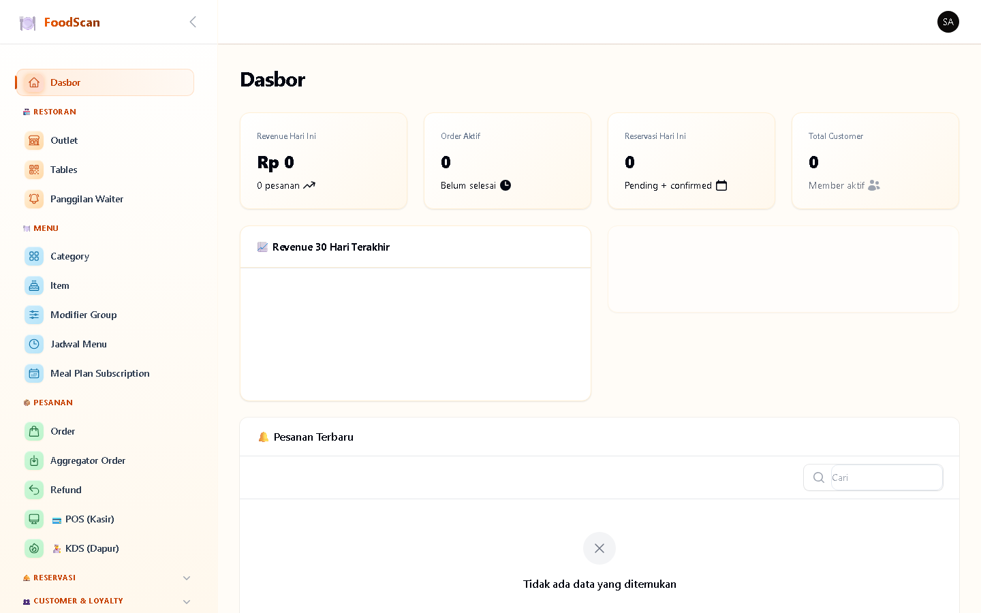Click the Tables QR icon
The height and width of the screenshot is (613, 981).
[x=34, y=170]
